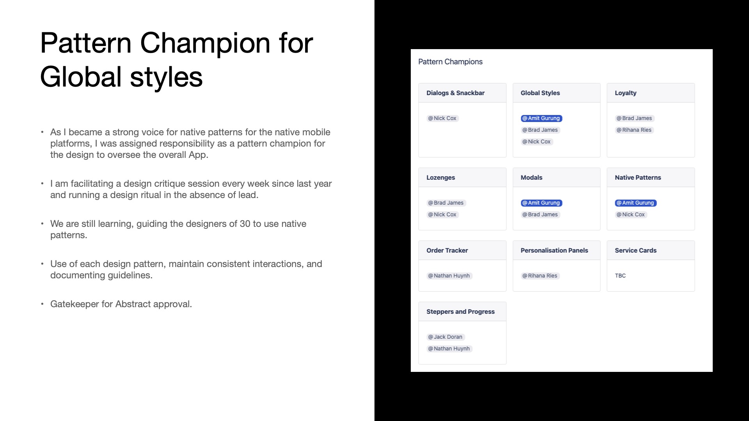
Task: Click Amit Gurung mention under Global Styles
Action: [x=541, y=119]
